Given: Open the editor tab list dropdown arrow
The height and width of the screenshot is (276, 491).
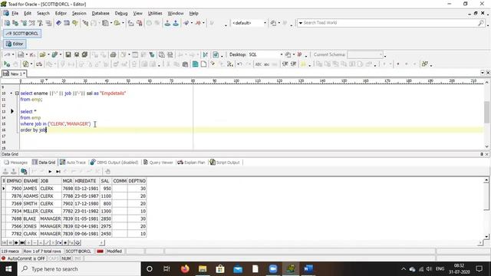Looking at the screenshot, I should click(483, 73).
